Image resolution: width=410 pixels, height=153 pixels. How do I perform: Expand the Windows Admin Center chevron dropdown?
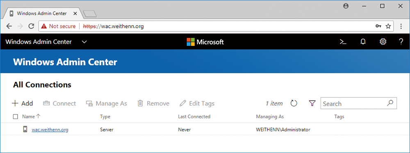point(84,42)
